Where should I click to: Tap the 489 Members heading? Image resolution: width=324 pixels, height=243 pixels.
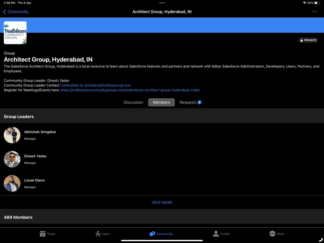coord(18,217)
